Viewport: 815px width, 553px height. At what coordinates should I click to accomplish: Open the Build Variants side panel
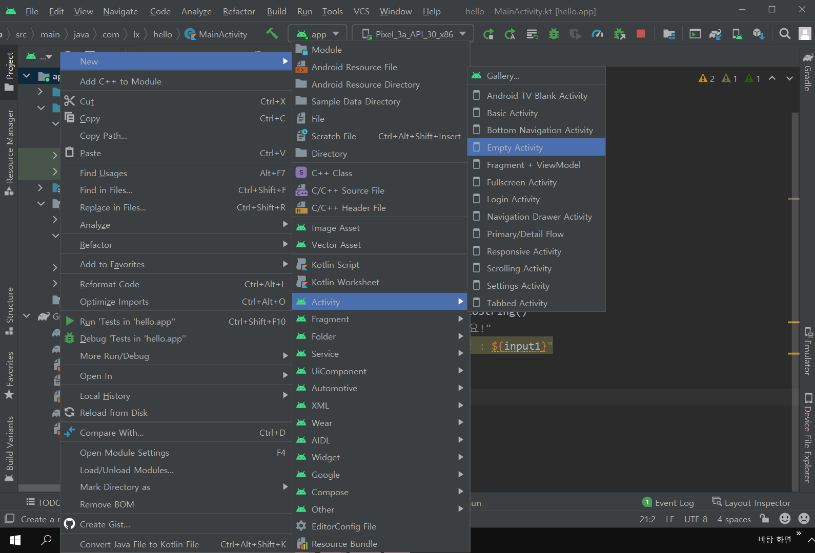click(9, 448)
